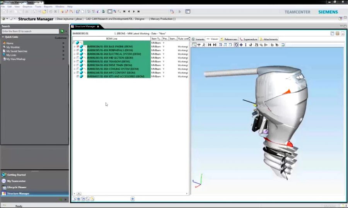Select the Rotate tool in viewer toolbar
348x208 pixels.
236,45
